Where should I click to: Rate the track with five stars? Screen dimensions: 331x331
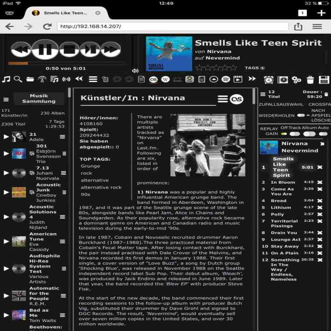click(233, 68)
